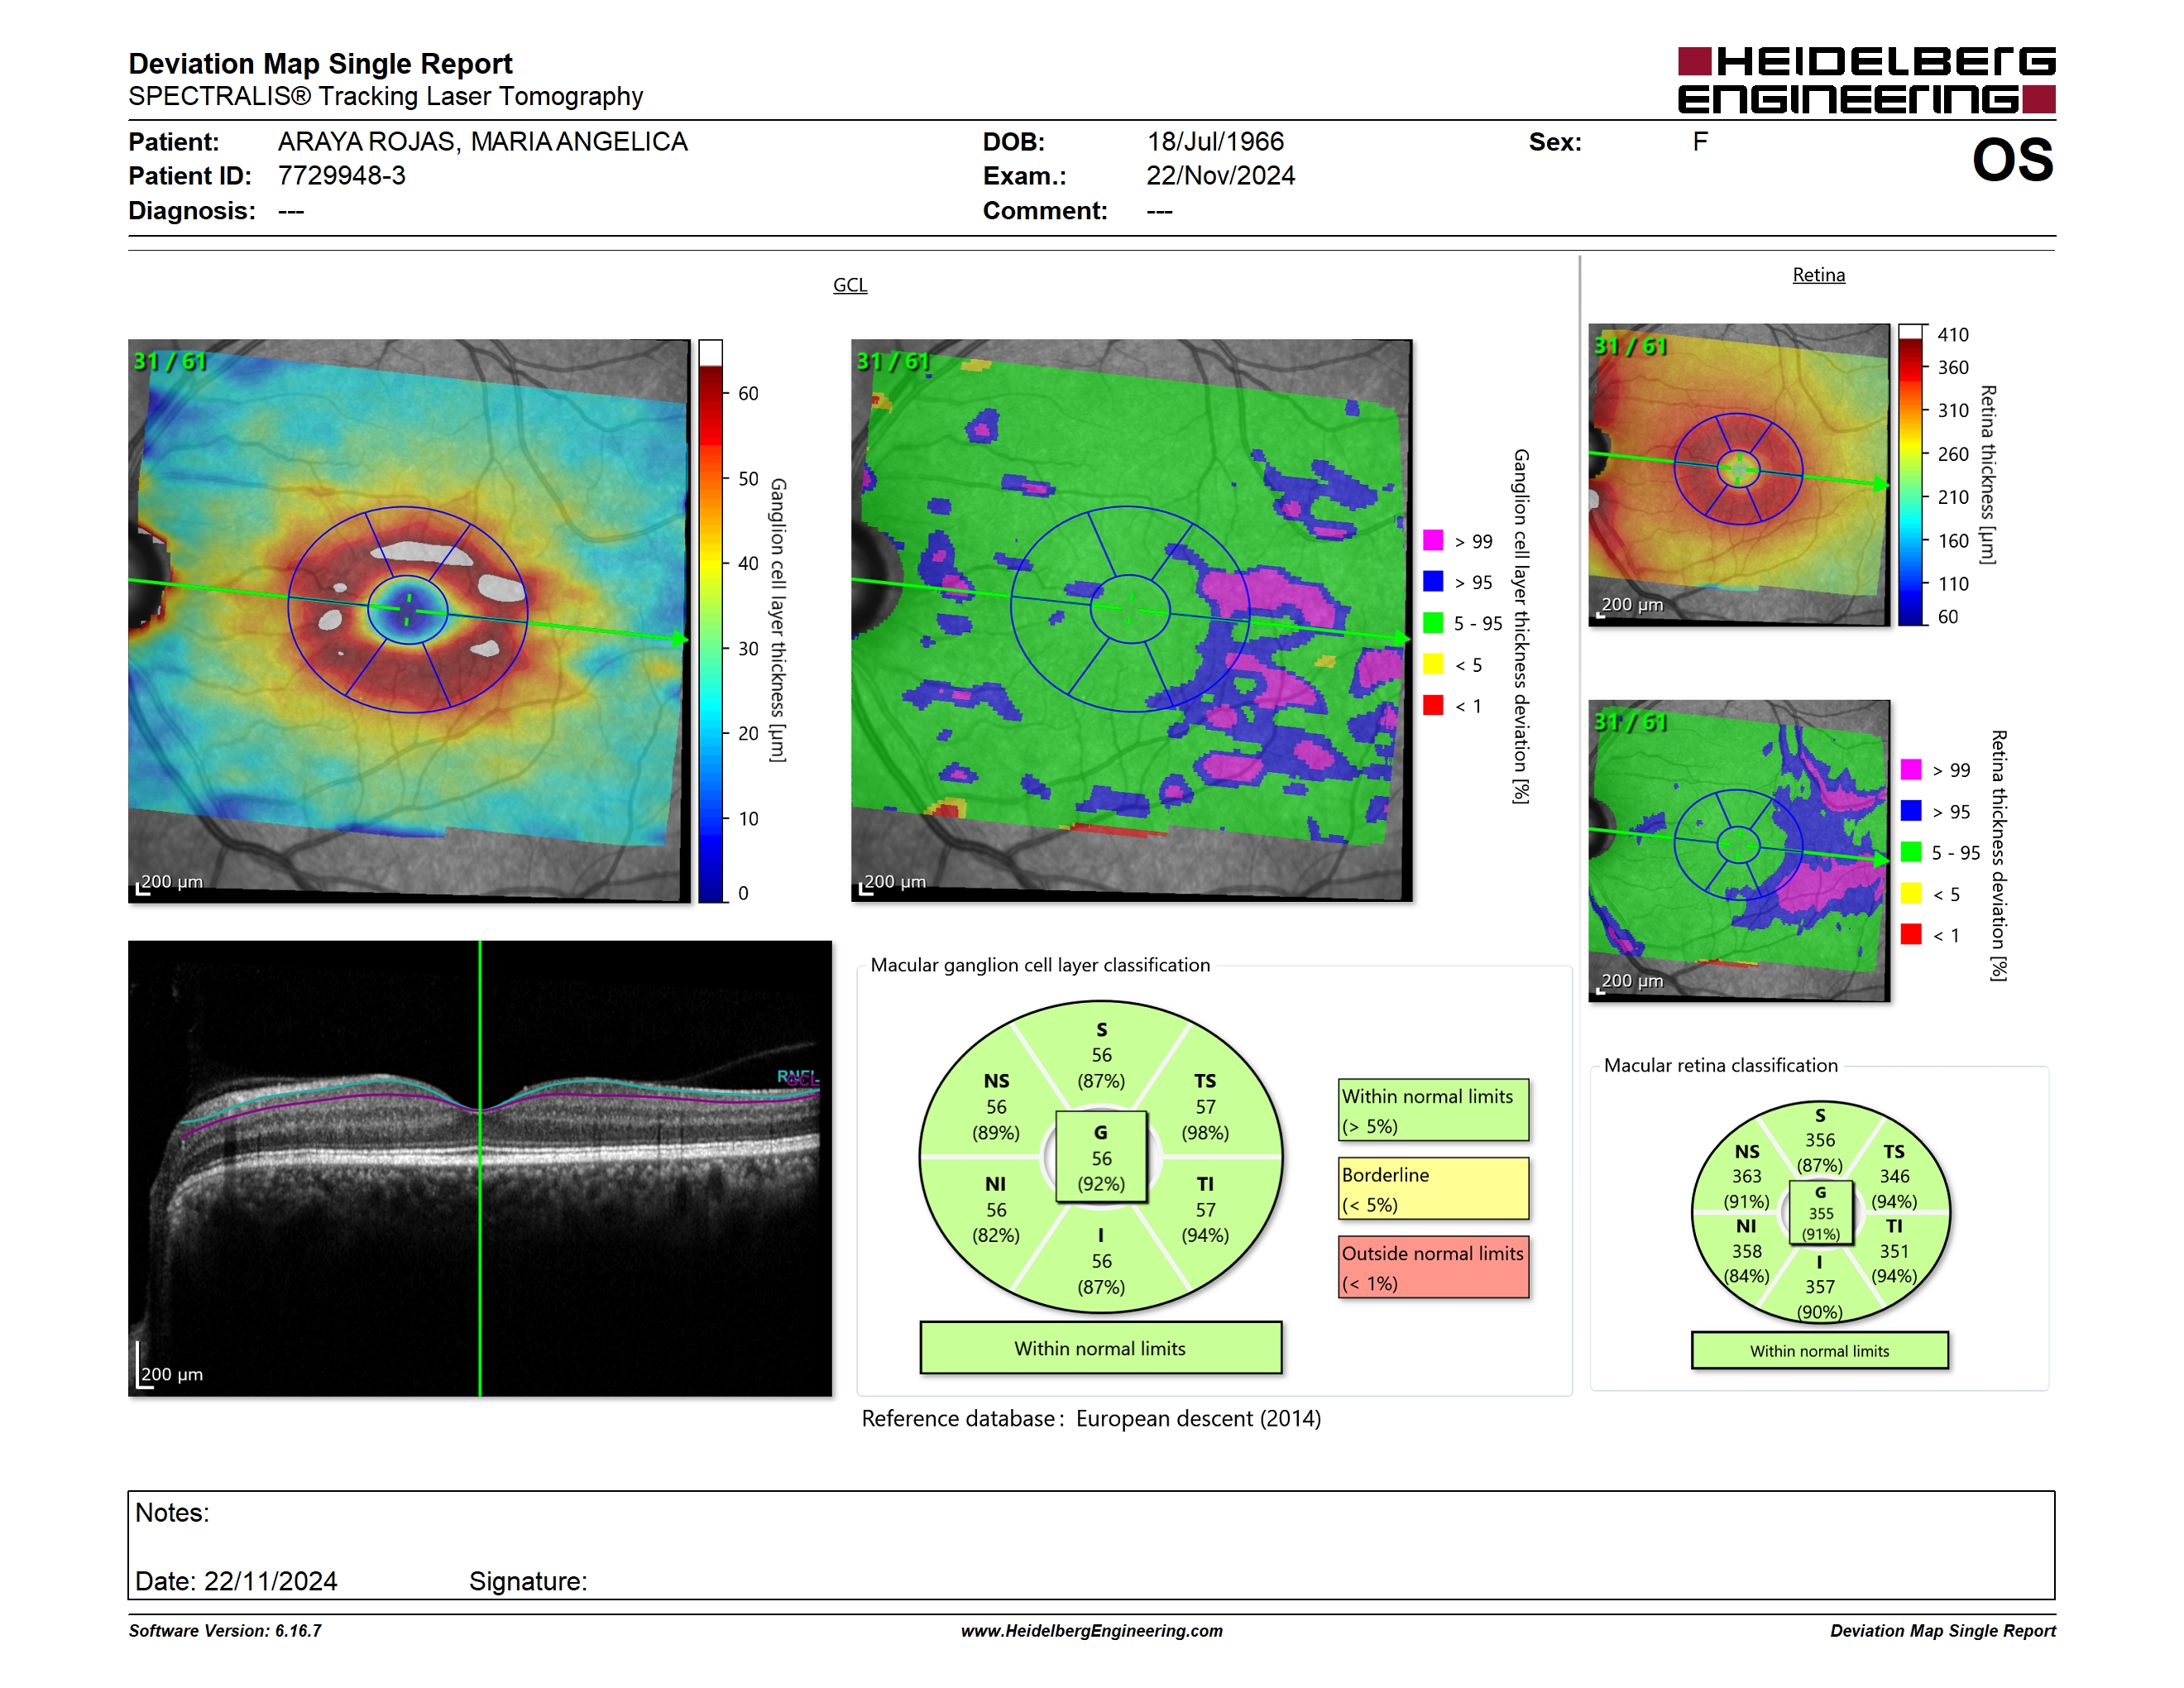Select green 5 - 95 swatch in GCL legend

(1433, 623)
